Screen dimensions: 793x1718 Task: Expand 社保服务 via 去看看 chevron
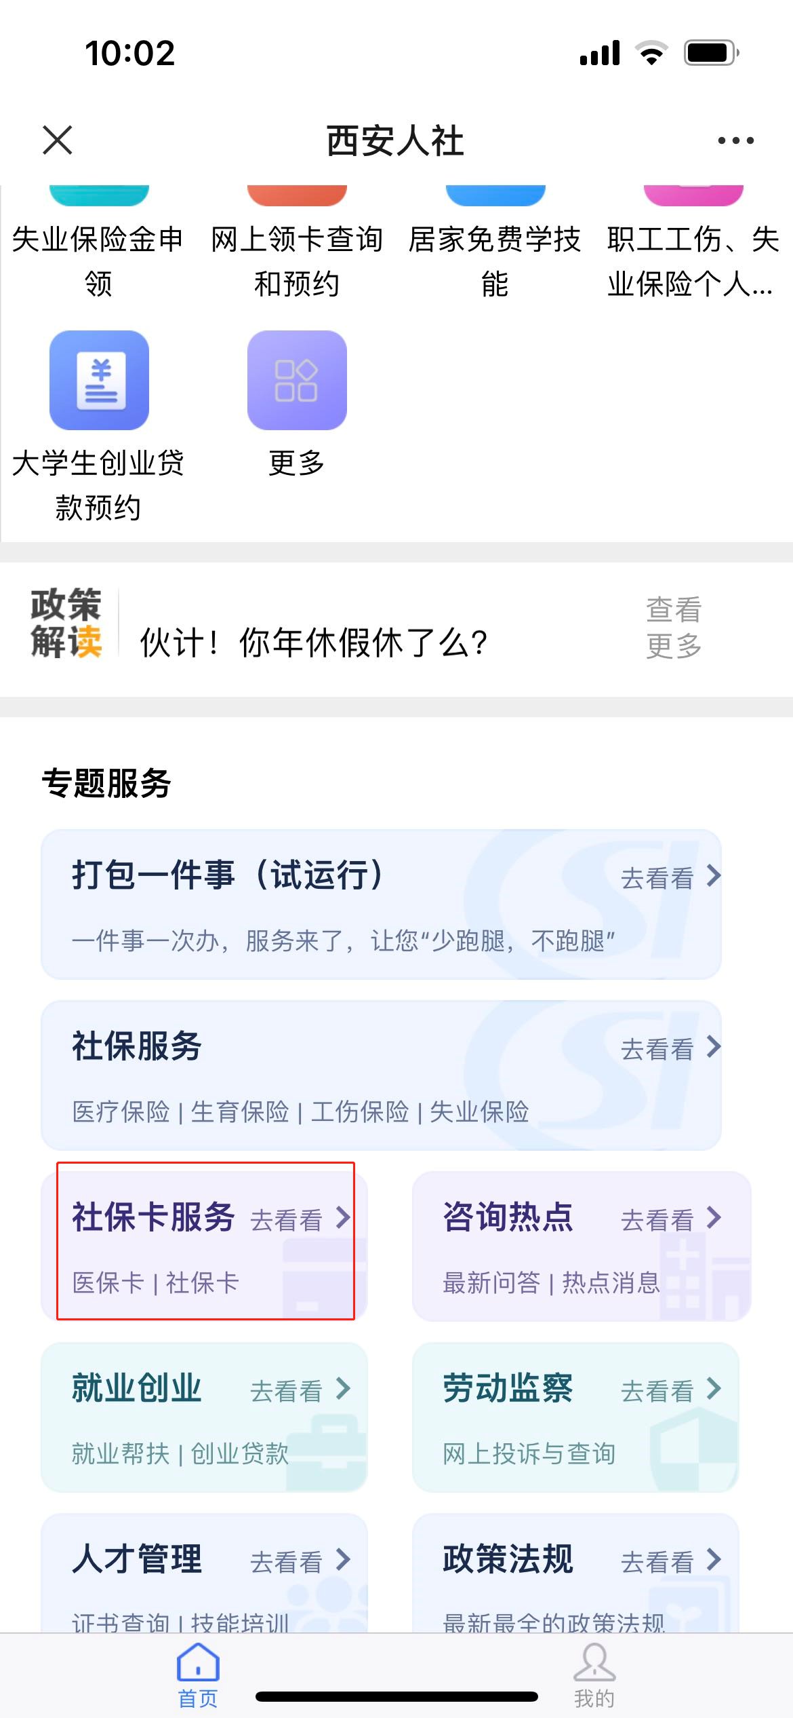coord(712,1048)
